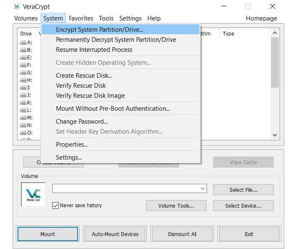Click VeraCrypt title bar app icon

17,6
